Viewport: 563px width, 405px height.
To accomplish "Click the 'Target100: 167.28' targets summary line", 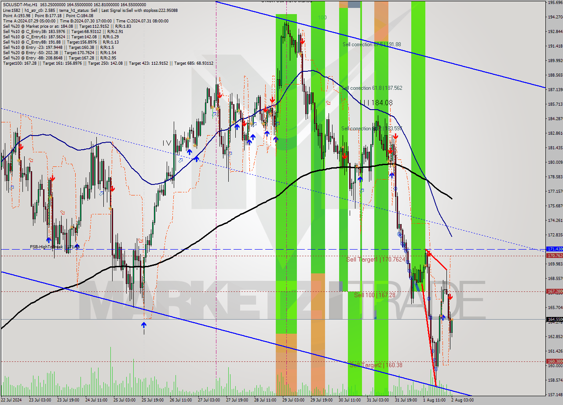I will coord(108,63).
